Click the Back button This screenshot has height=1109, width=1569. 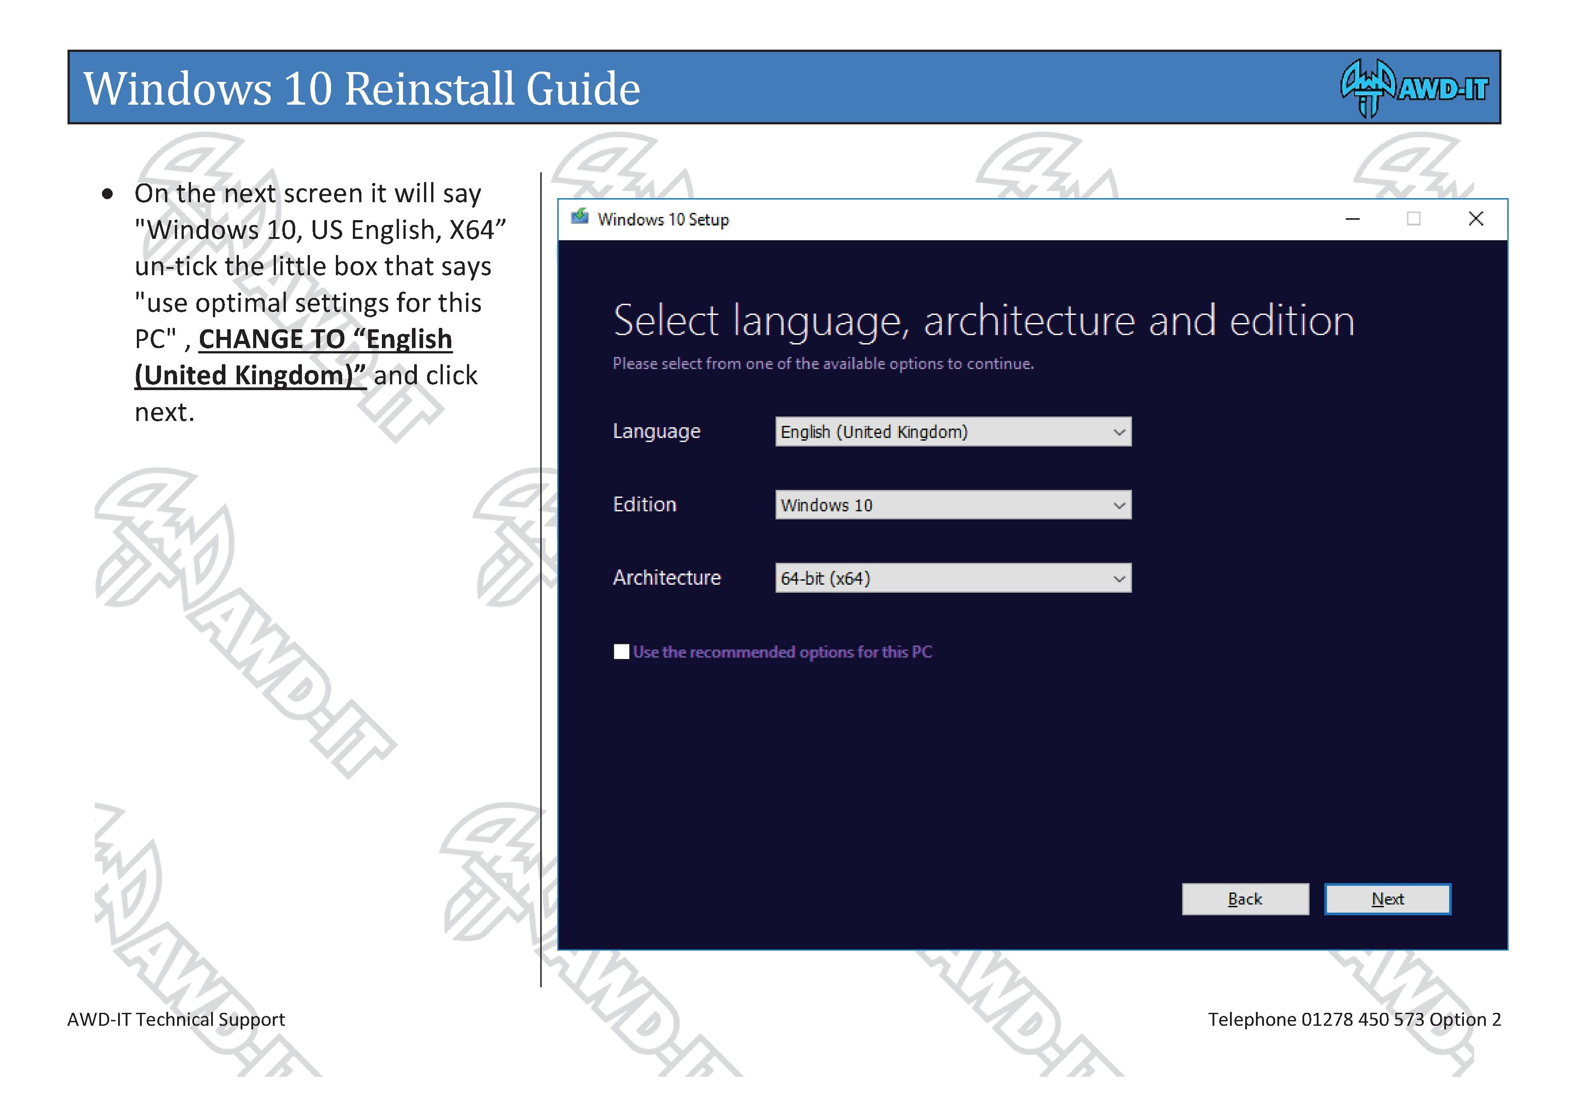click(x=1245, y=899)
